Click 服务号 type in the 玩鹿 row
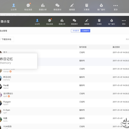The image size is (129, 129). click(82, 118)
